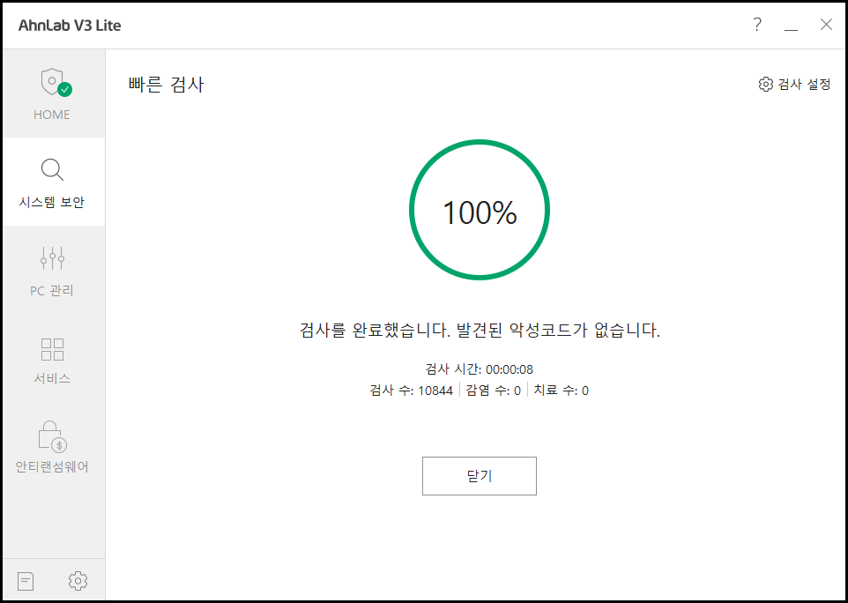Click the green checkmark badge on HOME shield
848x603 pixels.
tap(63, 88)
